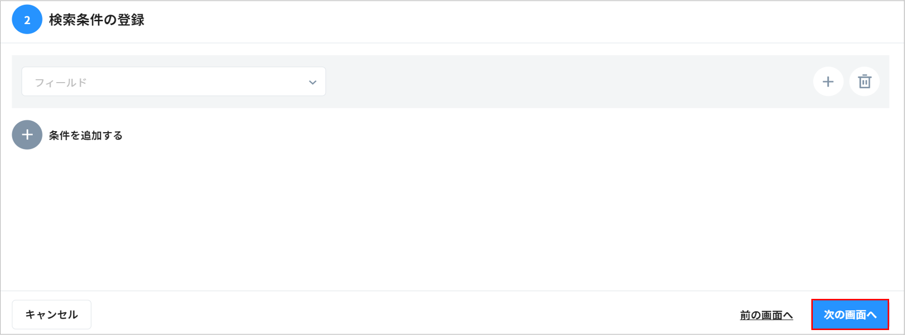Viewport: 905px width, 335px height.
Task: Click inside the フィールド input field
Action: pos(149,81)
